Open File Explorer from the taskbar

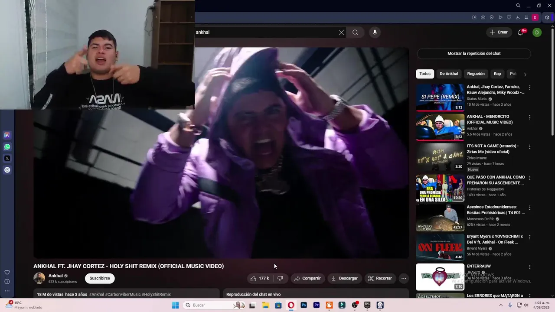tap(265, 305)
